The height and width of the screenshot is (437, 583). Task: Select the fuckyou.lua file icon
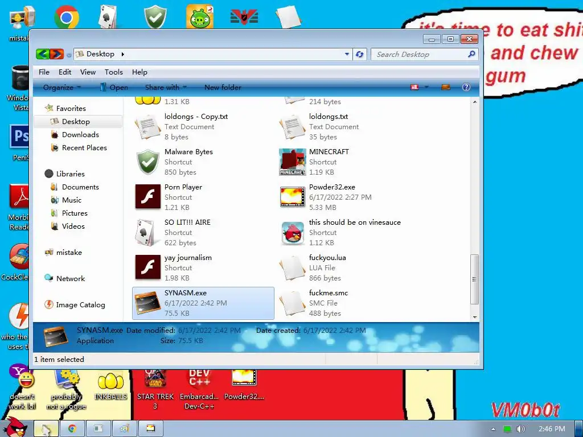292,267
